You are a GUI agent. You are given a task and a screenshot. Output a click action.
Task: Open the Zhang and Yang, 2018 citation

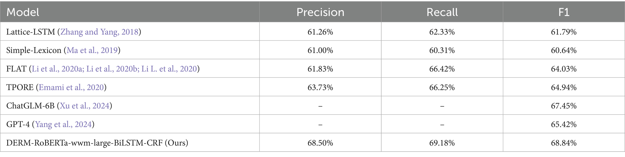click(99, 32)
